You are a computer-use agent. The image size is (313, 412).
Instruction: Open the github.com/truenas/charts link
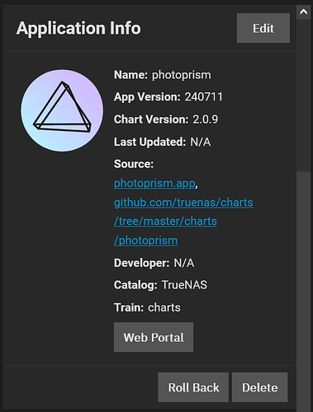(183, 203)
